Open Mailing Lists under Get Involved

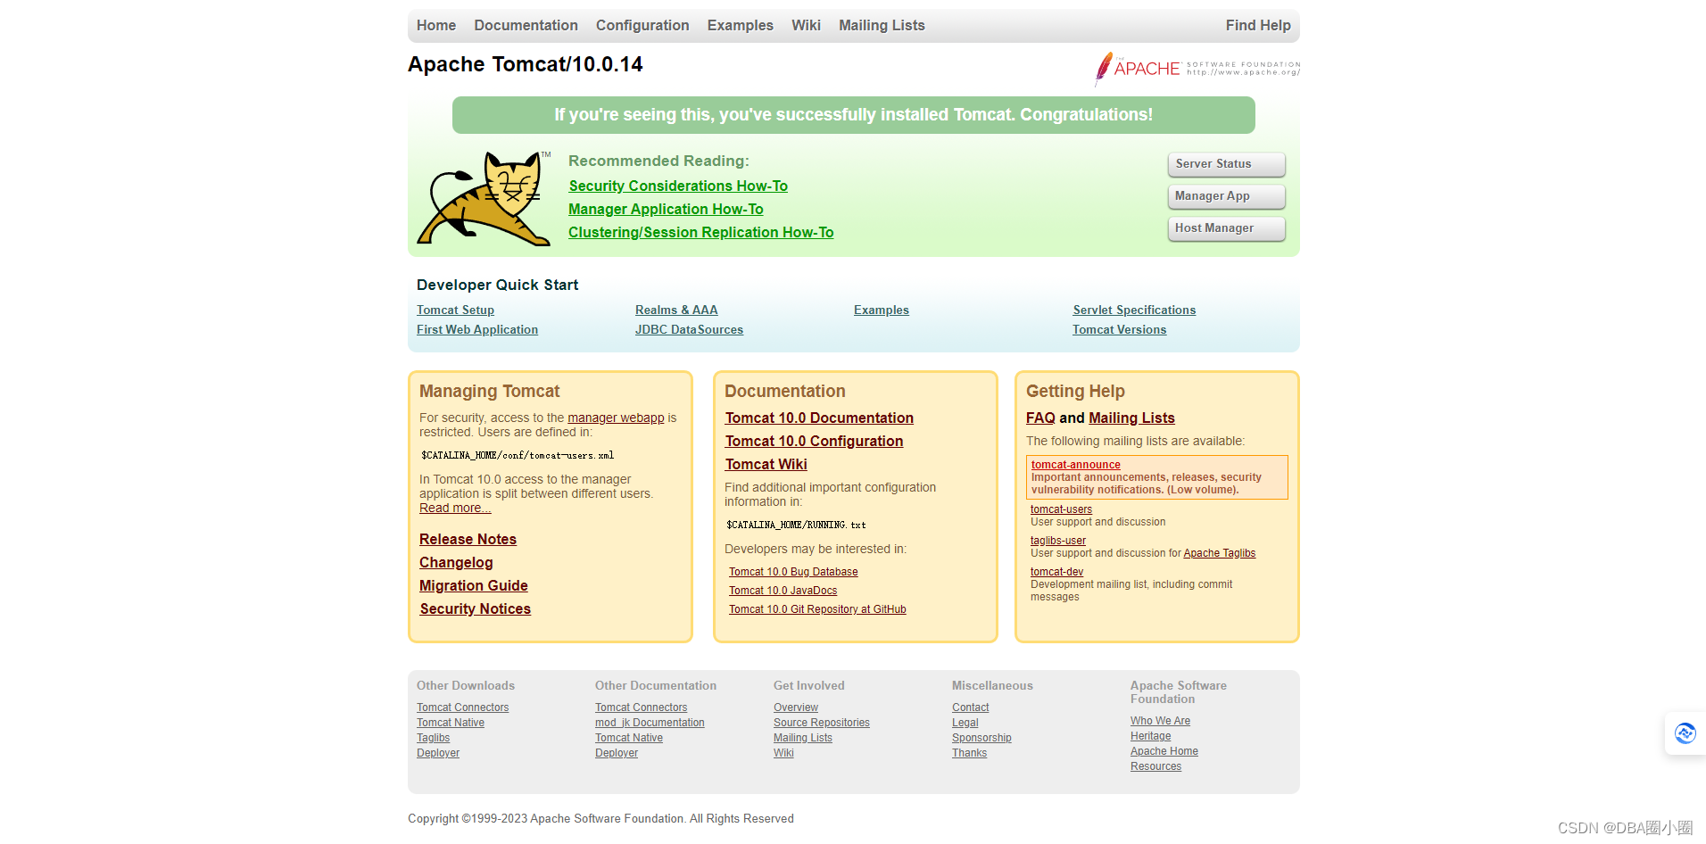point(803,738)
